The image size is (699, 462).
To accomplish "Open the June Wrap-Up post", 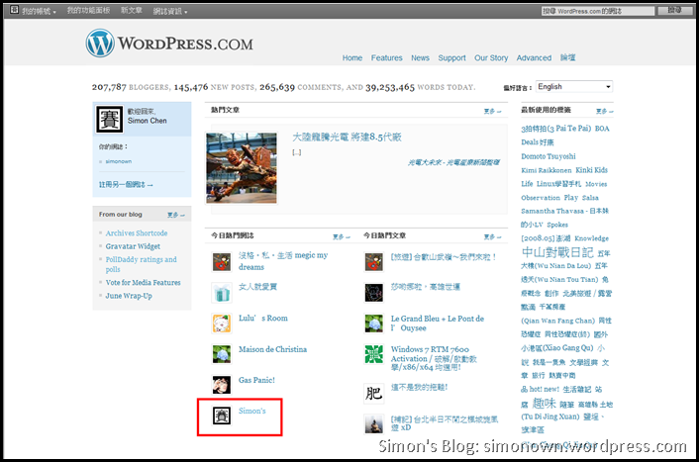I will [129, 296].
